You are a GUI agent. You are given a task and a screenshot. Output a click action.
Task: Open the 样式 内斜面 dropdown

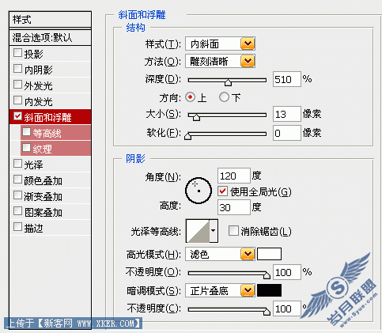[220, 44]
